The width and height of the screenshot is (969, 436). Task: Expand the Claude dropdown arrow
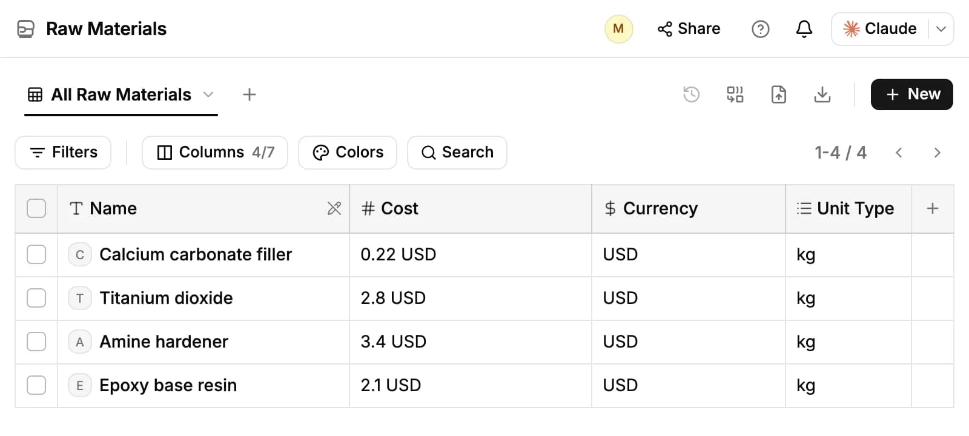click(x=941, y=29)
